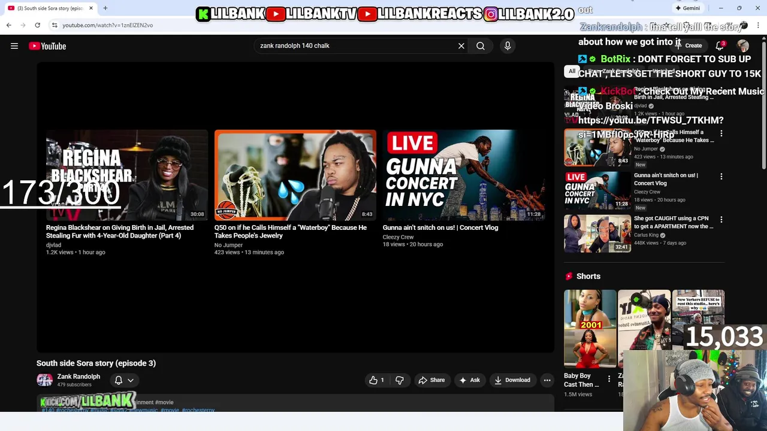Select the South side Sora story tab
Image resolution: width=767 pixels, height=431 pixels.
pos(50,8)
